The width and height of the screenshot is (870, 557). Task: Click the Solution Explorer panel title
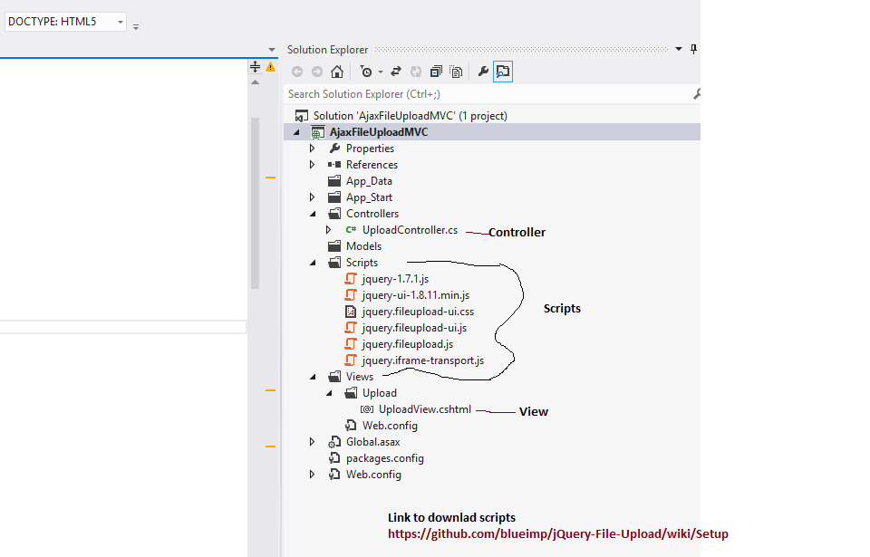tap(327, 50)
